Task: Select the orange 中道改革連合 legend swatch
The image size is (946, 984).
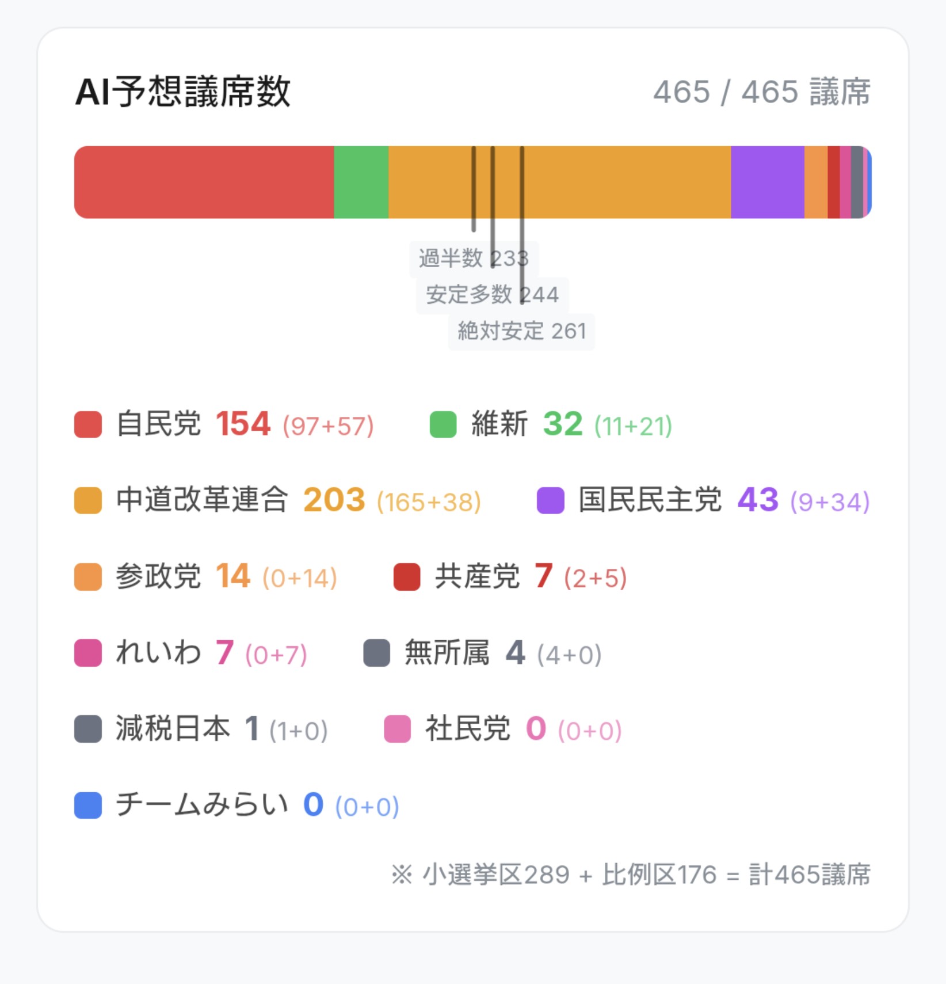Action: [88, 500]
